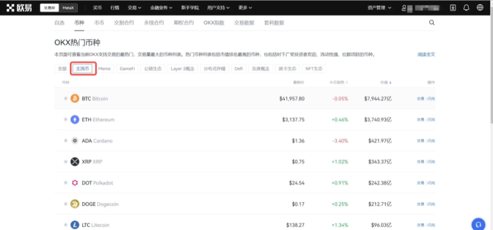
Task: Open the 阅读全文 link
Action: 426,54
